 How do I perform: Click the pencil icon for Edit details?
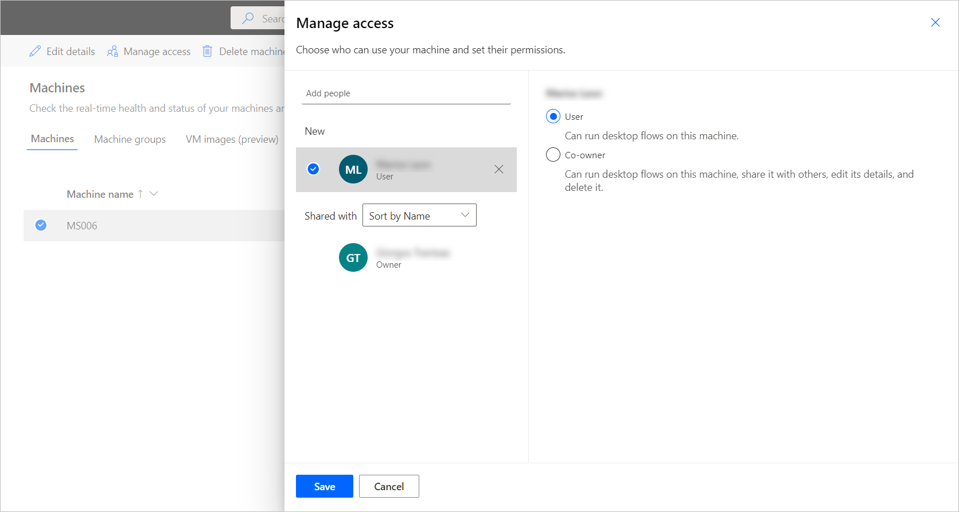click(35, 52)
